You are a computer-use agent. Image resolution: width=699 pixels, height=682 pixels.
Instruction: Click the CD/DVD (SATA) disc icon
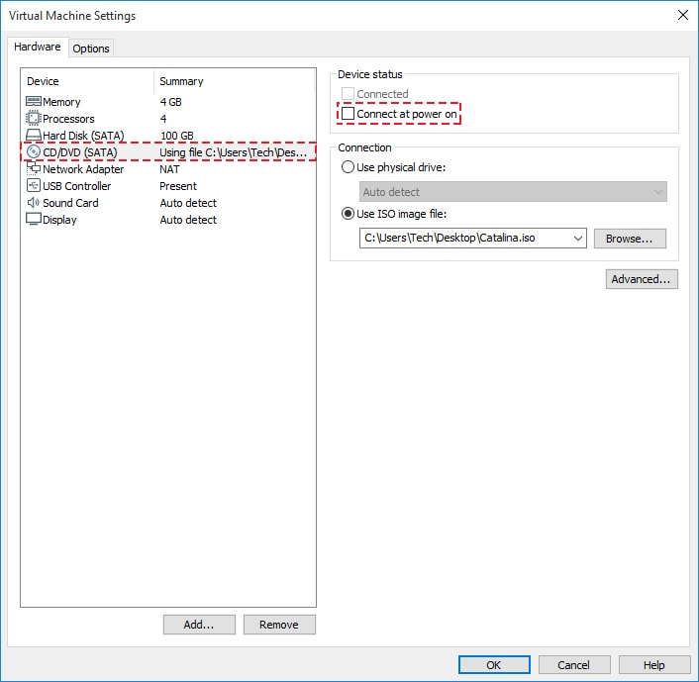tap(33, 152)
